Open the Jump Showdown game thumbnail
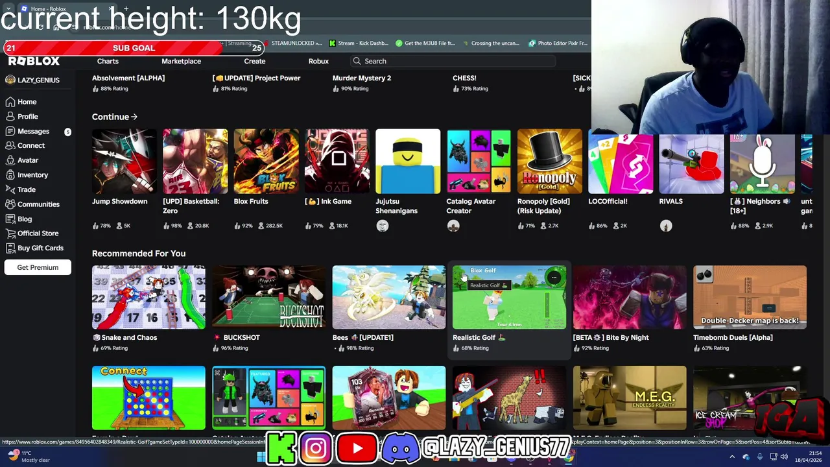Screen dimensions: 830x467 124,162
